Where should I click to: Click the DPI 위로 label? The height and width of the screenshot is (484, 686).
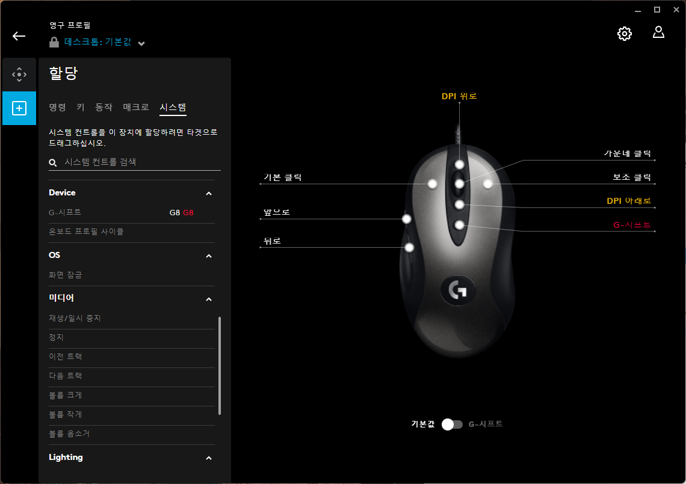tap(459, 96)
